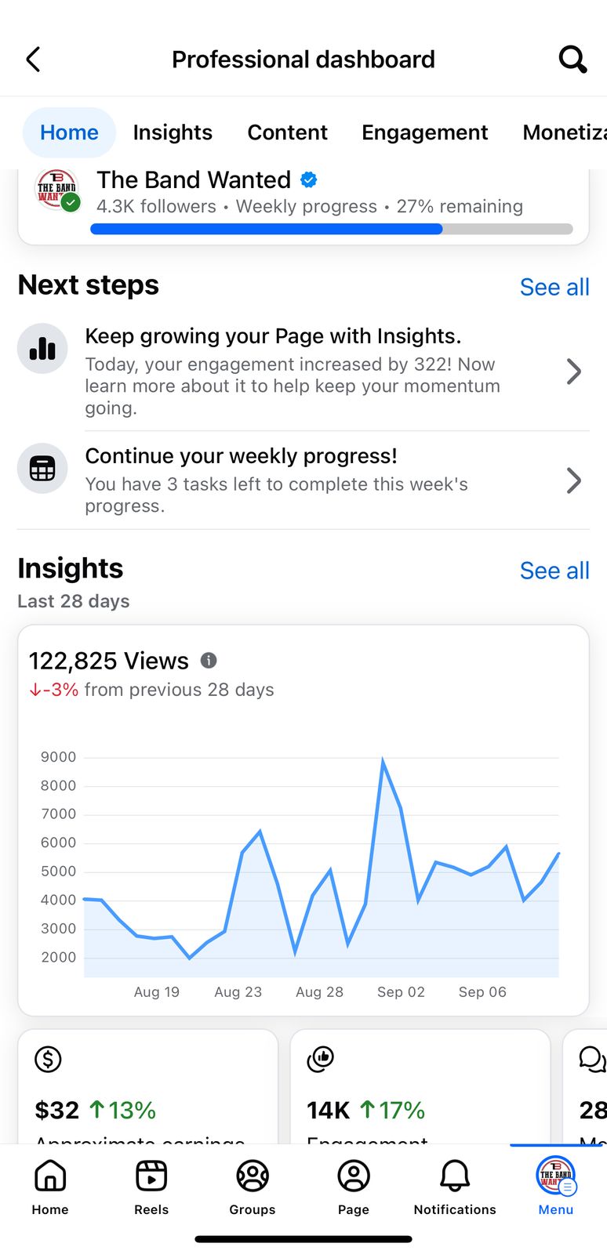Open search with the magnifying glass icon

572,60
